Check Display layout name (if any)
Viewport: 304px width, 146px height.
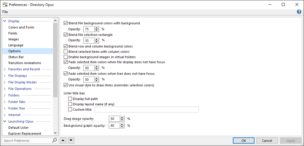(70, 104)
